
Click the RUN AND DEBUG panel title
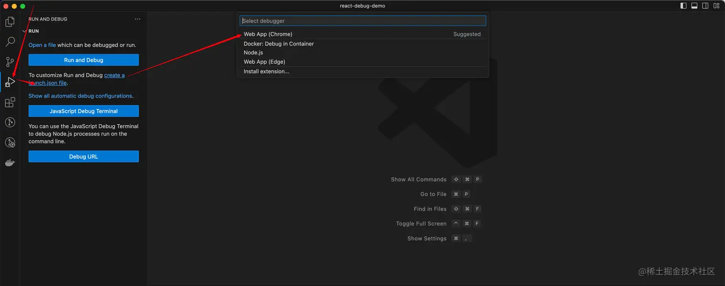(x=48, y=19)
